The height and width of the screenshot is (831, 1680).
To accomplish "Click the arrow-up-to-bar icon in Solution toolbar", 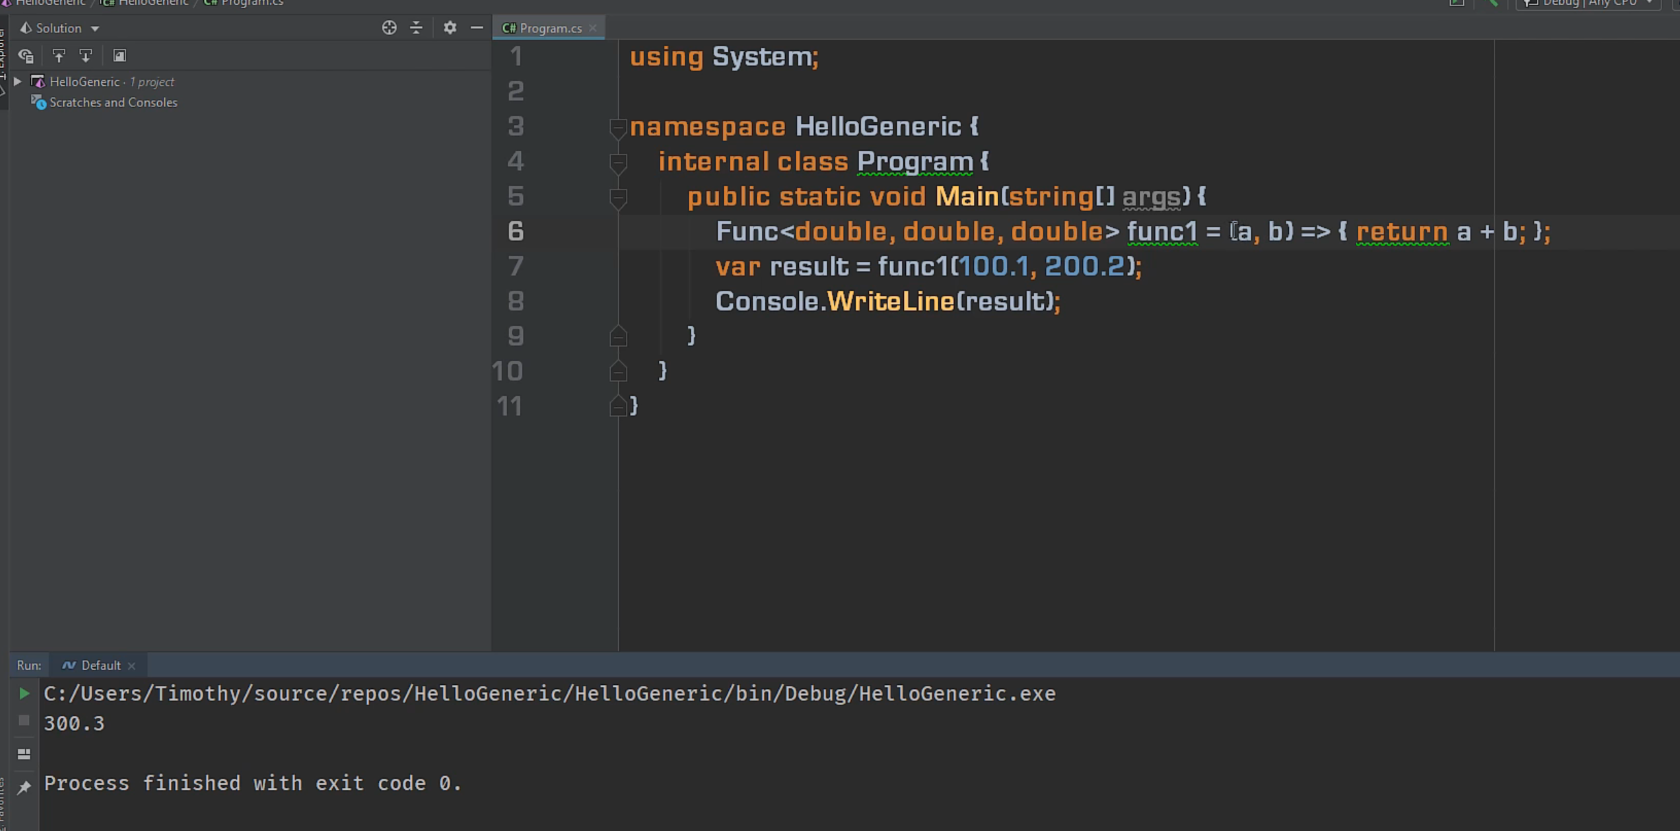I will [59, 56].
